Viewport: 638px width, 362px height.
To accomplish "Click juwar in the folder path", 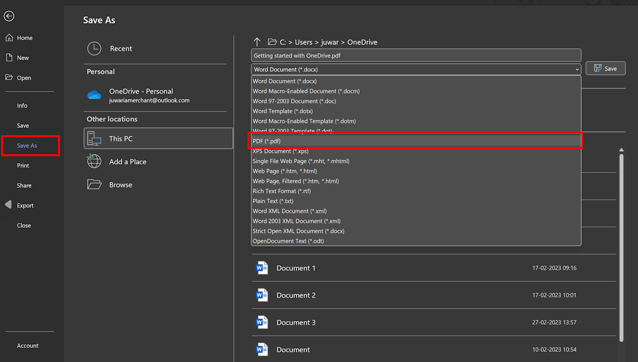I will (x=330, y=42).
